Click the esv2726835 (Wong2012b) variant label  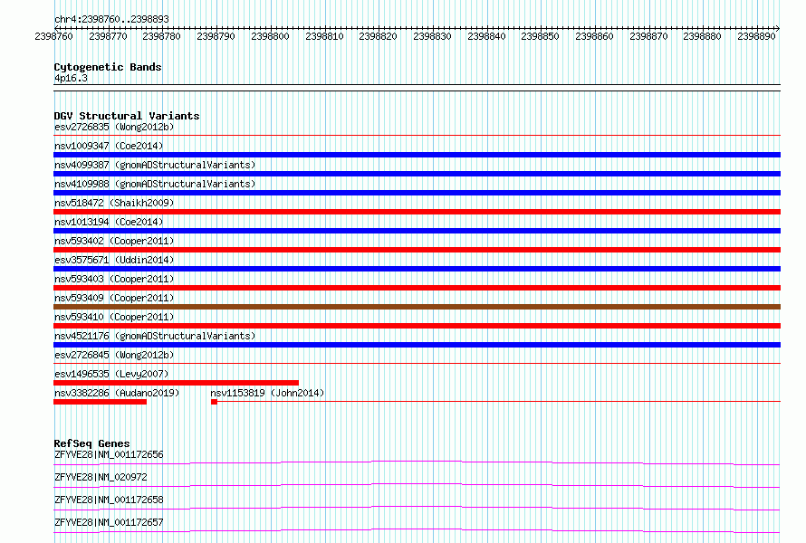(x=114, y=127)
